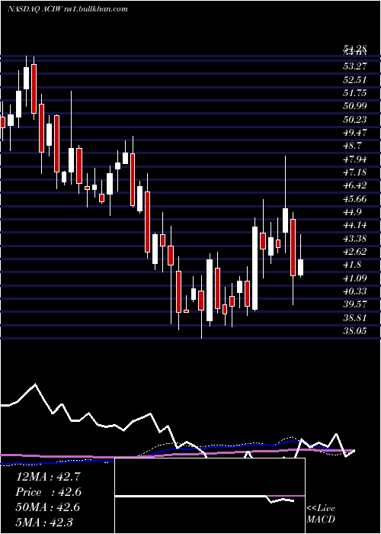Click the Live MACD label

[x=321, y=514]
